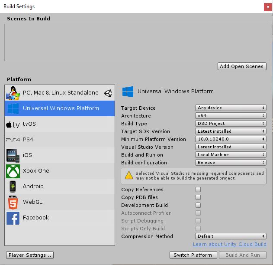This screenshot has width=273, height=265.
Task: Open the Target SDK Version dropdown
Action: click(x=231, y=131)
